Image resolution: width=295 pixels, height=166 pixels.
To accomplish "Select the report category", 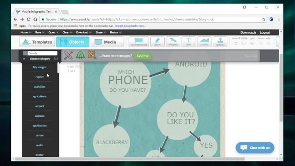I will pyautogui.click(x=39, y=77).
